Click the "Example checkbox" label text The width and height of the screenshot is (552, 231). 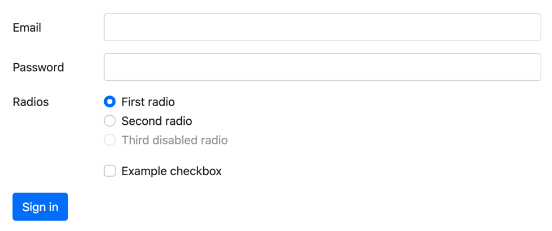point(172,171)
